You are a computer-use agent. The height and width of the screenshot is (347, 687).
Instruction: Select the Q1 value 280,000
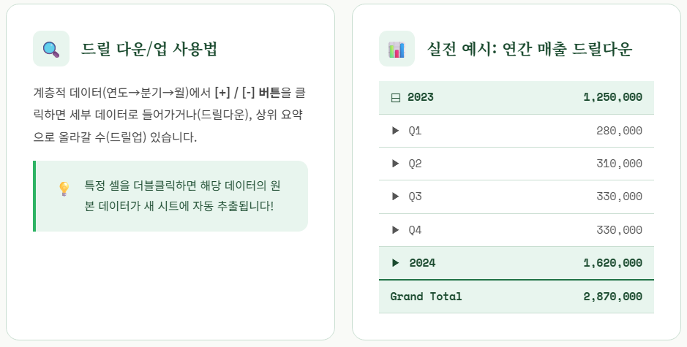620,130
